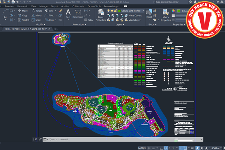Screen dimensions: 225x150
Task: Select the Rotate tool
Action: [x=37, y=11]
